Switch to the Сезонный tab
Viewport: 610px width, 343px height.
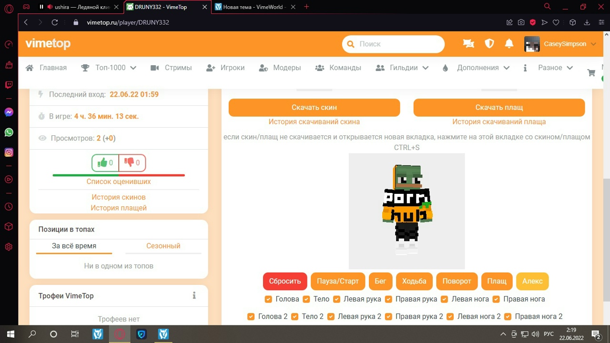[163, 246]
